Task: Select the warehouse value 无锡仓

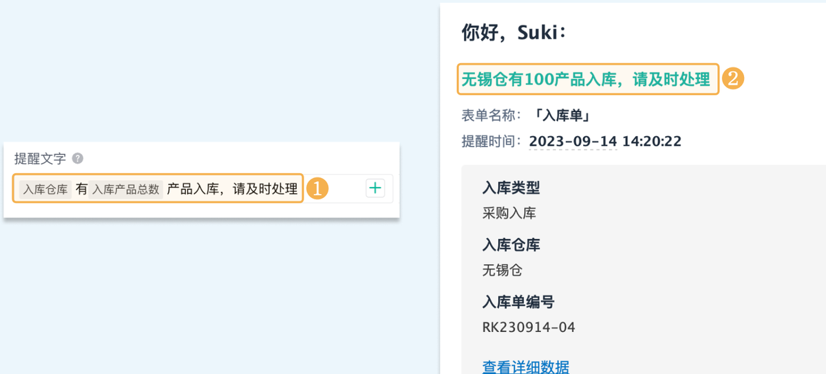Action: coord(502,270)
